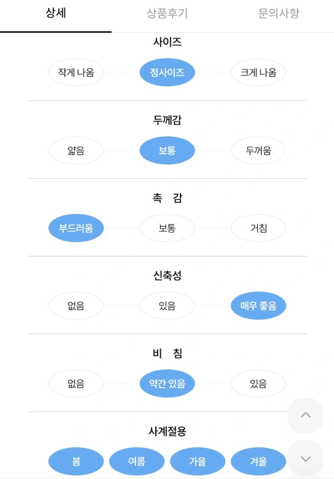Select the 정사이즈 option
This screenshot has width=334, height=479.
tap(167, 72)
